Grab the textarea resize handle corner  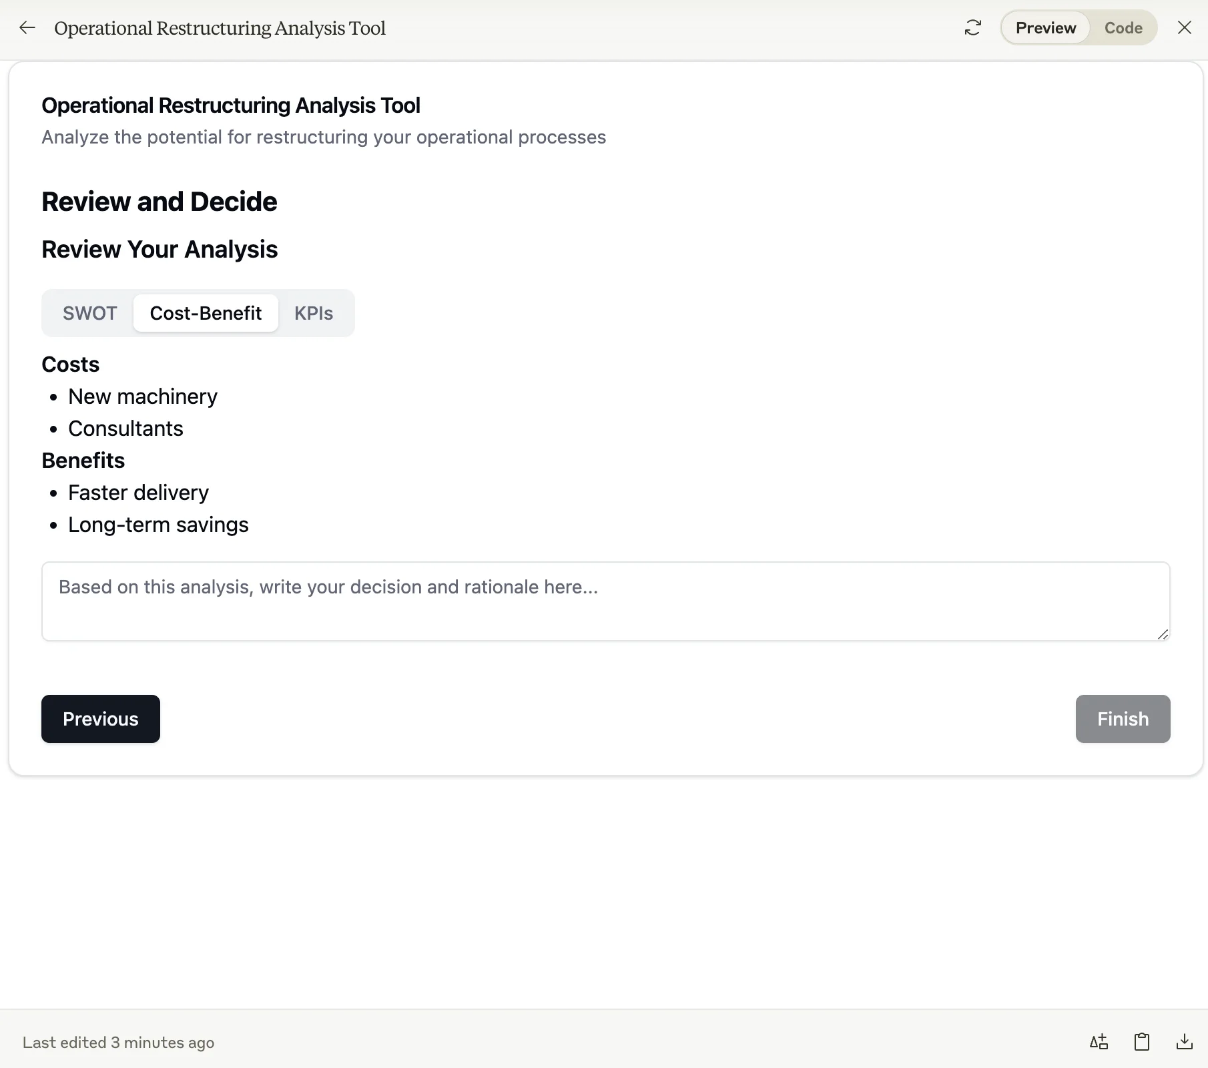[1163, 634]
